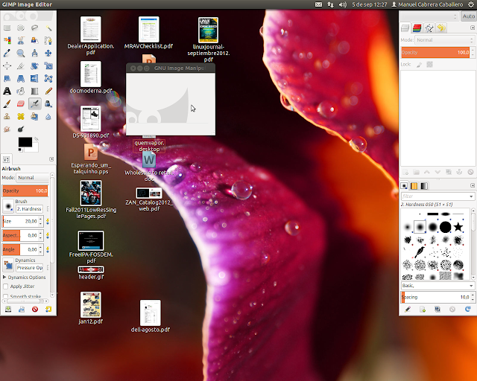Delete tool options preset
Screen dimensions: 477x381
pyautogui.click(x=35, y=310)
